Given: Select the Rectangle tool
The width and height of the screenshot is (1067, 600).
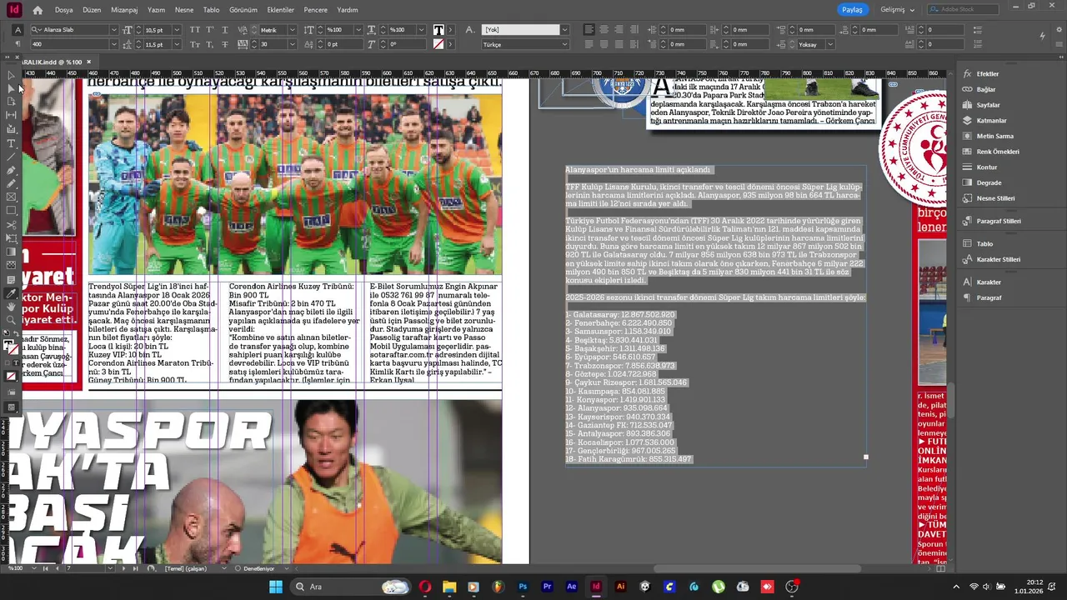Looking at the screenshot, I should (11, 211).
